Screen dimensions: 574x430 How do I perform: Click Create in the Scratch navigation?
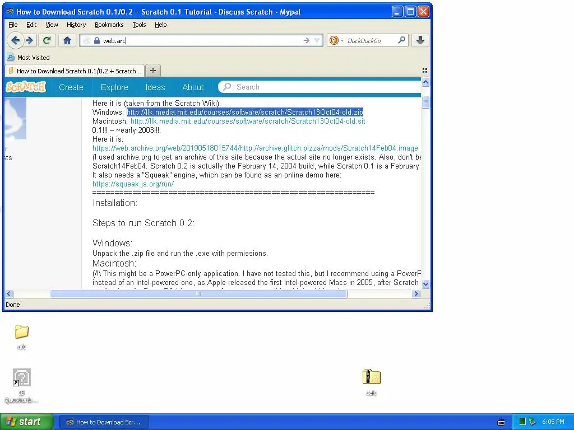coord(71,87)
